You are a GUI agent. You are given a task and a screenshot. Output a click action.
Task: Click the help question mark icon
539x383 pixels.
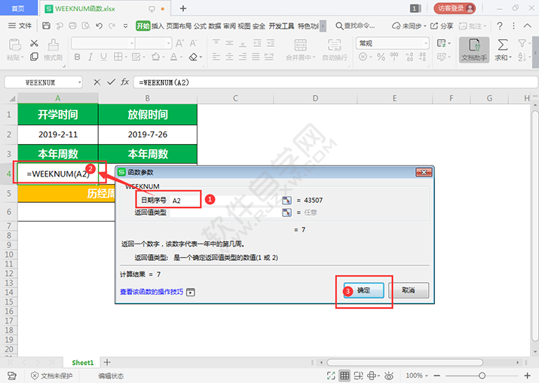[x=500, y=26]
